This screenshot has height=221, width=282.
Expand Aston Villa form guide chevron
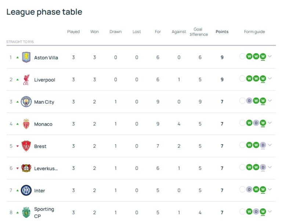point(270,57)
